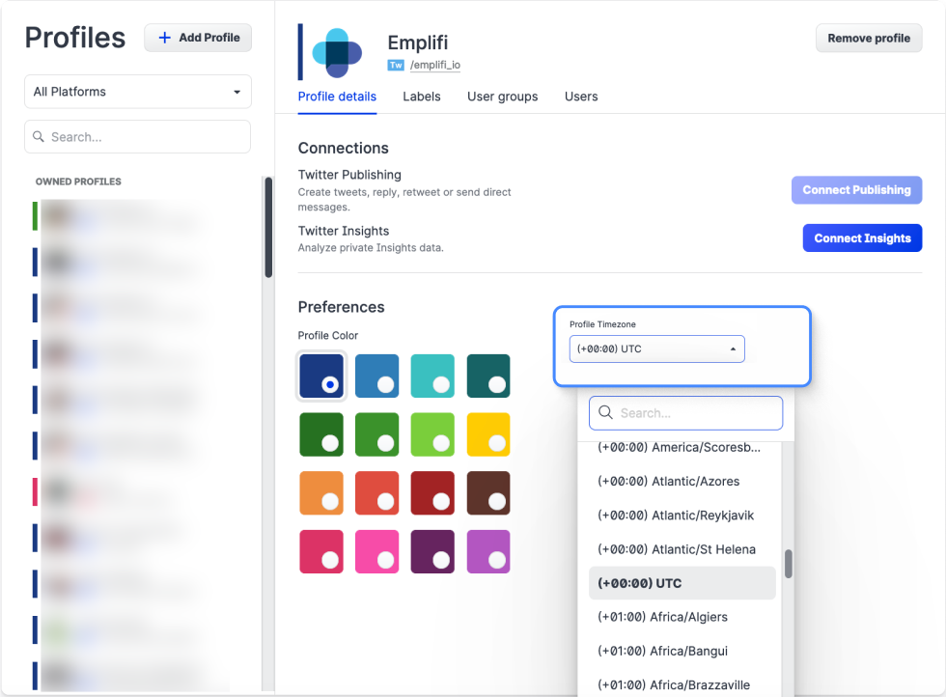The height and width of the screenshot is (697, 946).
Task: Open the /emplifi_io profile link
Action: click(434, 66)
